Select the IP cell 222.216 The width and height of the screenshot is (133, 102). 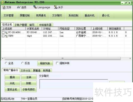pos(50,36)
